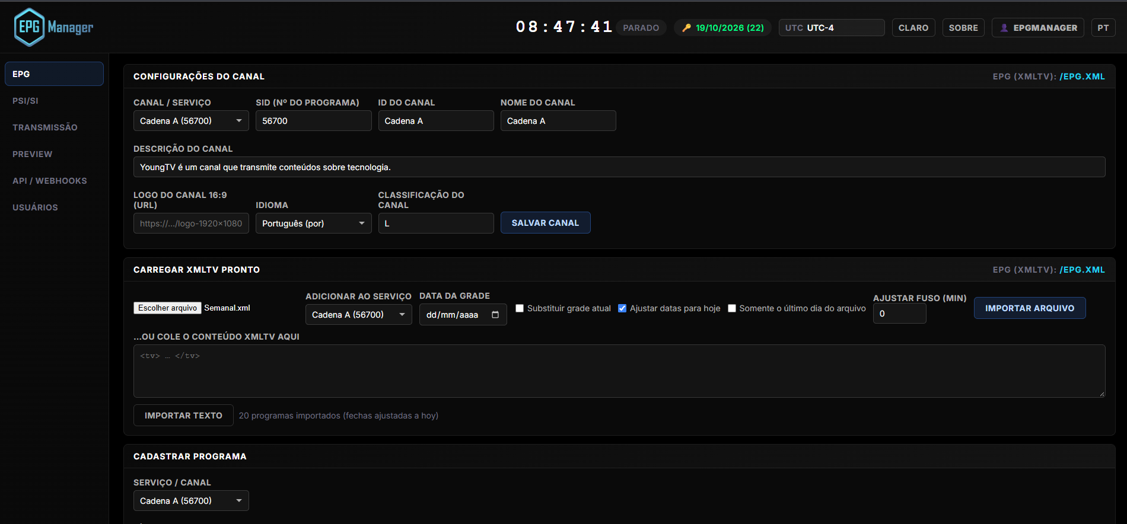Enable Substituir grade atual checkbox
Viewport: 1127px width, 524px height.
pos(520,308)
